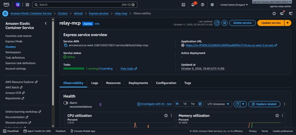
Task: Open AWS Resource Explorer in sidebar
Action: (21, 82)
